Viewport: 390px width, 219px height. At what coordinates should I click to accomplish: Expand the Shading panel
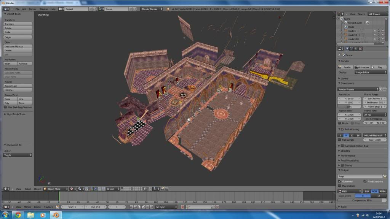coord(345,151)
